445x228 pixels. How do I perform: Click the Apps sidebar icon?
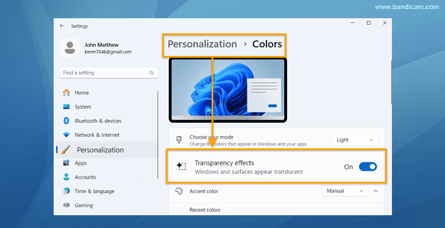(66, 163)
